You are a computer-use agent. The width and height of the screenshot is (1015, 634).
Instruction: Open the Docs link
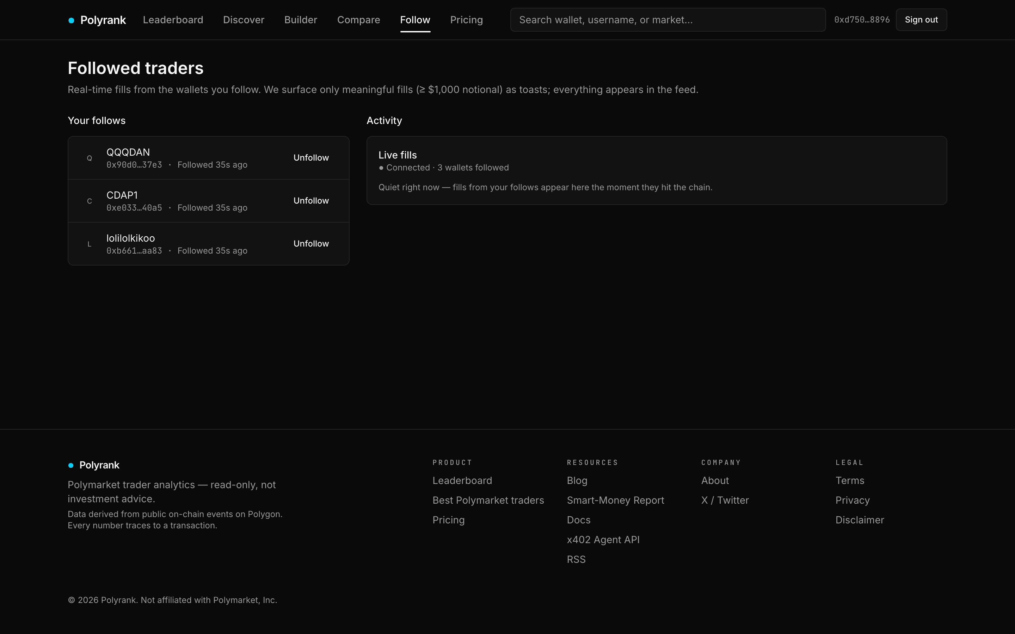pyautogui.click(x=578, y=520)
